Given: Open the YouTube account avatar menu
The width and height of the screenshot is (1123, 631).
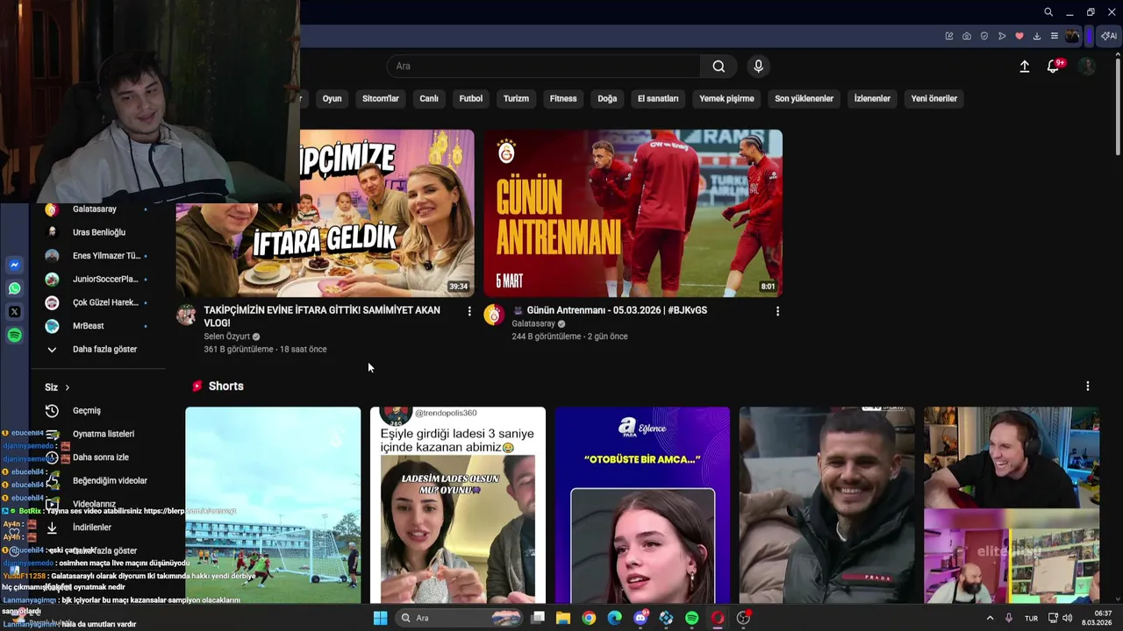Looking at the screenshot, I should coord(1087,67).
